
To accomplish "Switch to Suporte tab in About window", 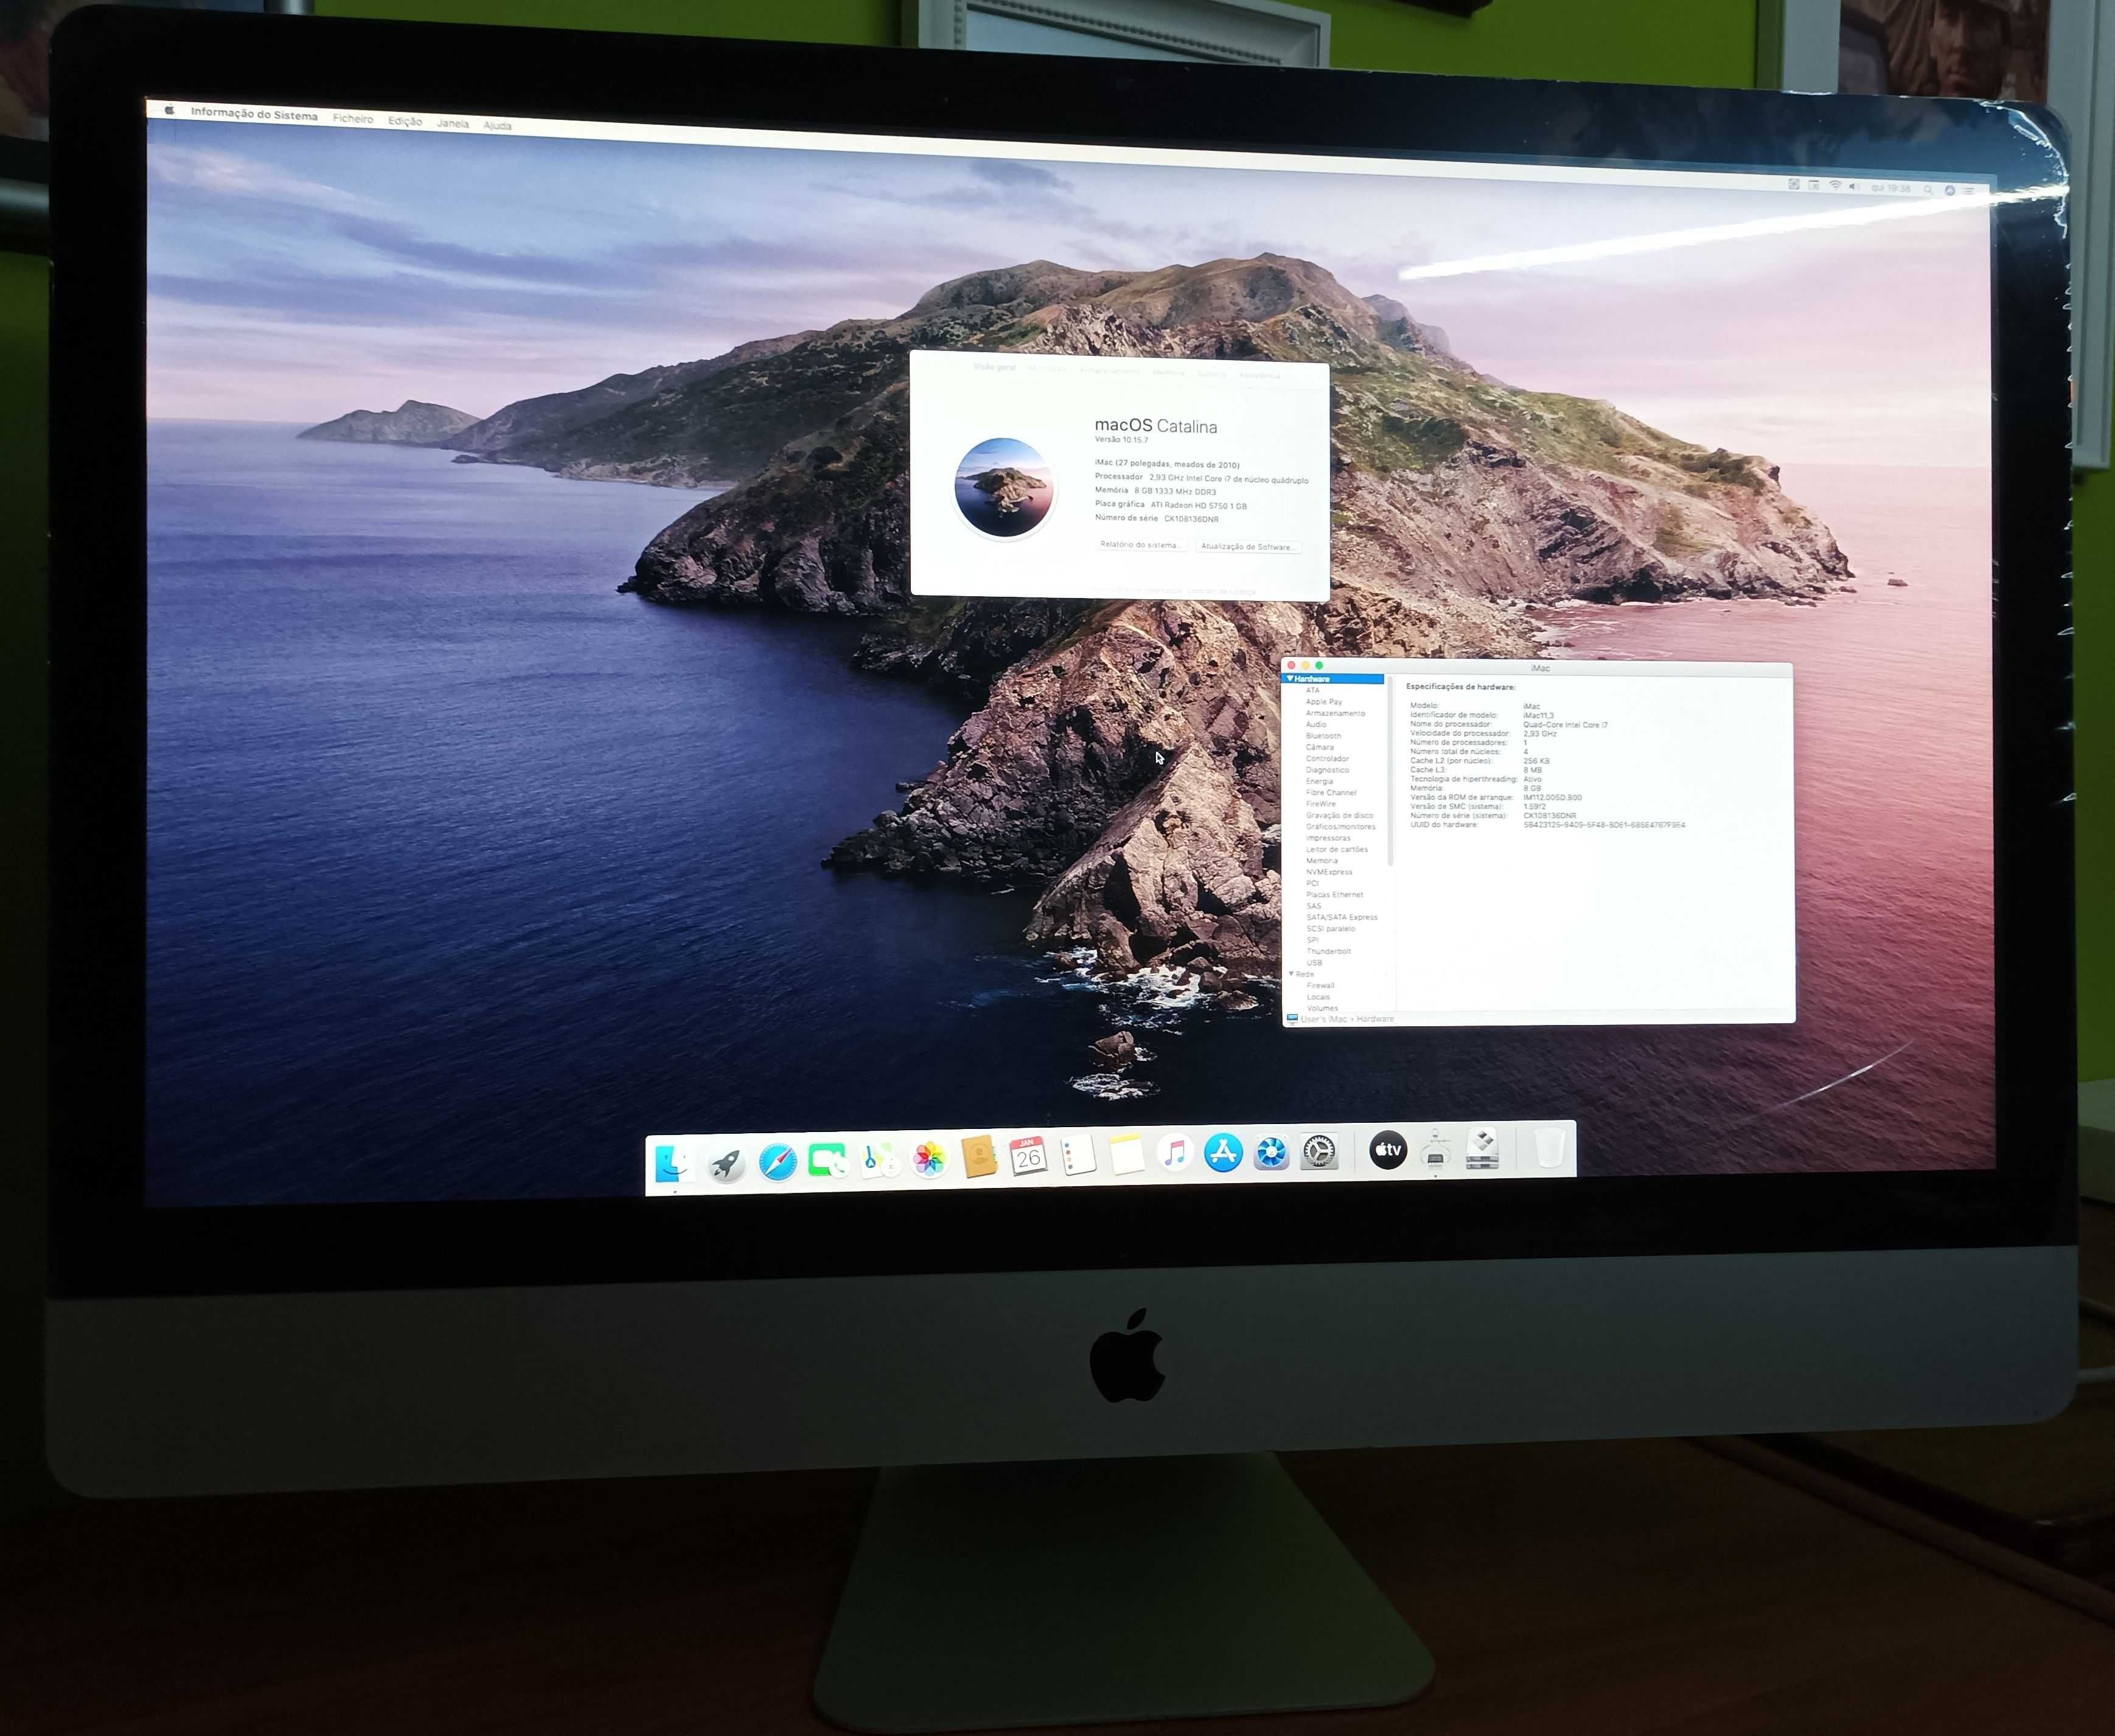I will coord(1211,374).
